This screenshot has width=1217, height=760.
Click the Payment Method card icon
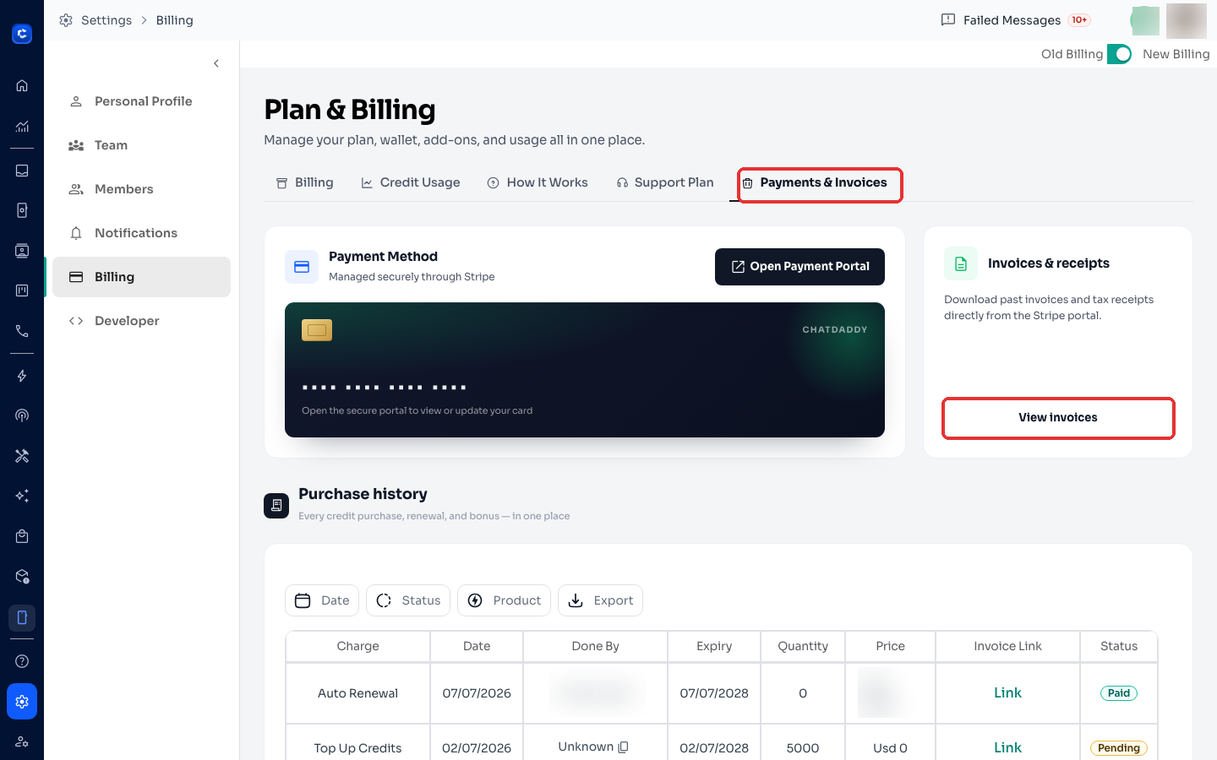pyautogui.click(x=302, y=267)
